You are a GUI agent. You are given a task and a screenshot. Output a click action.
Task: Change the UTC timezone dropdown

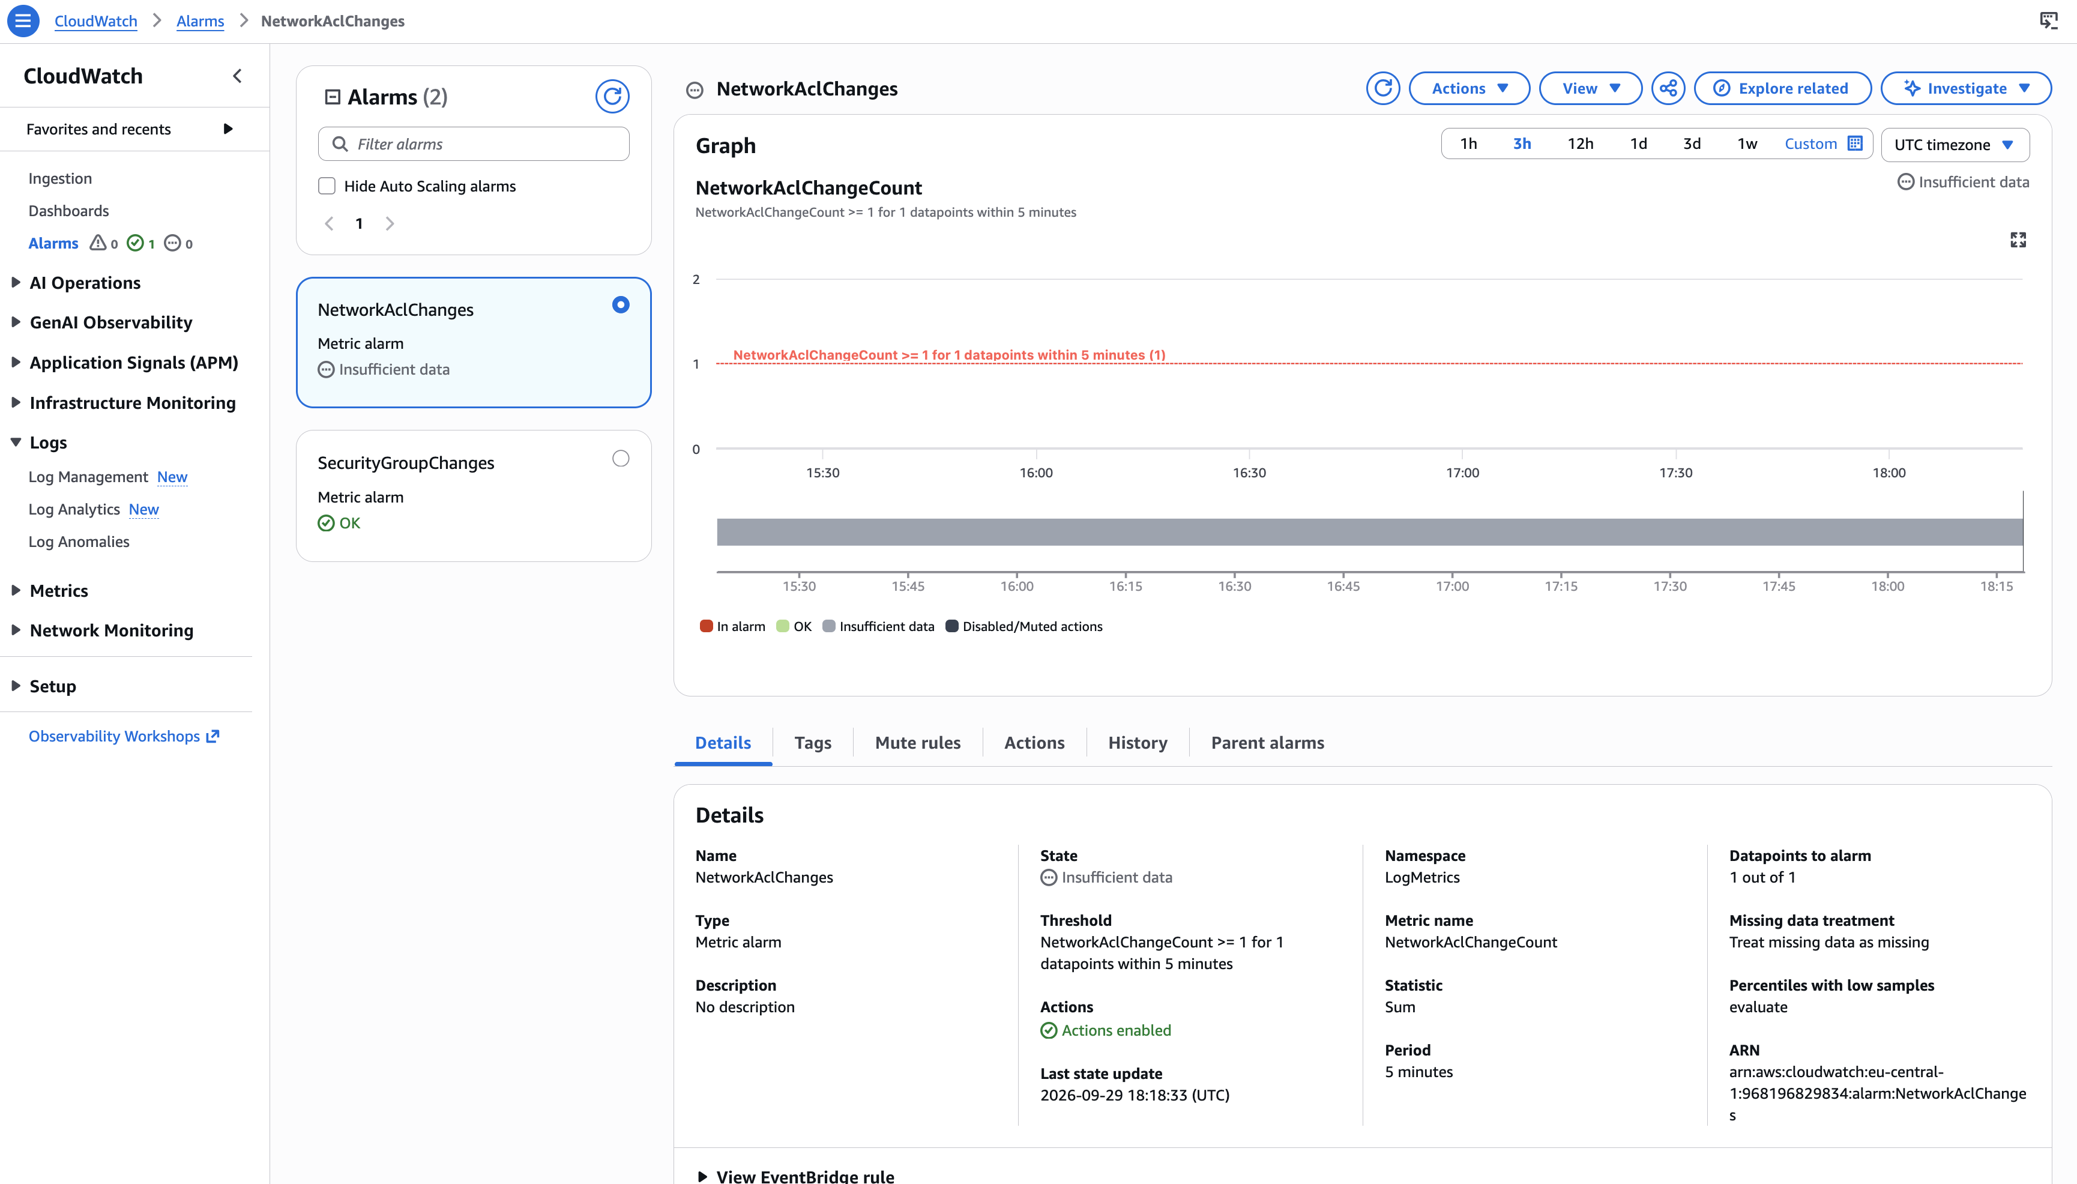(1955, 145)
